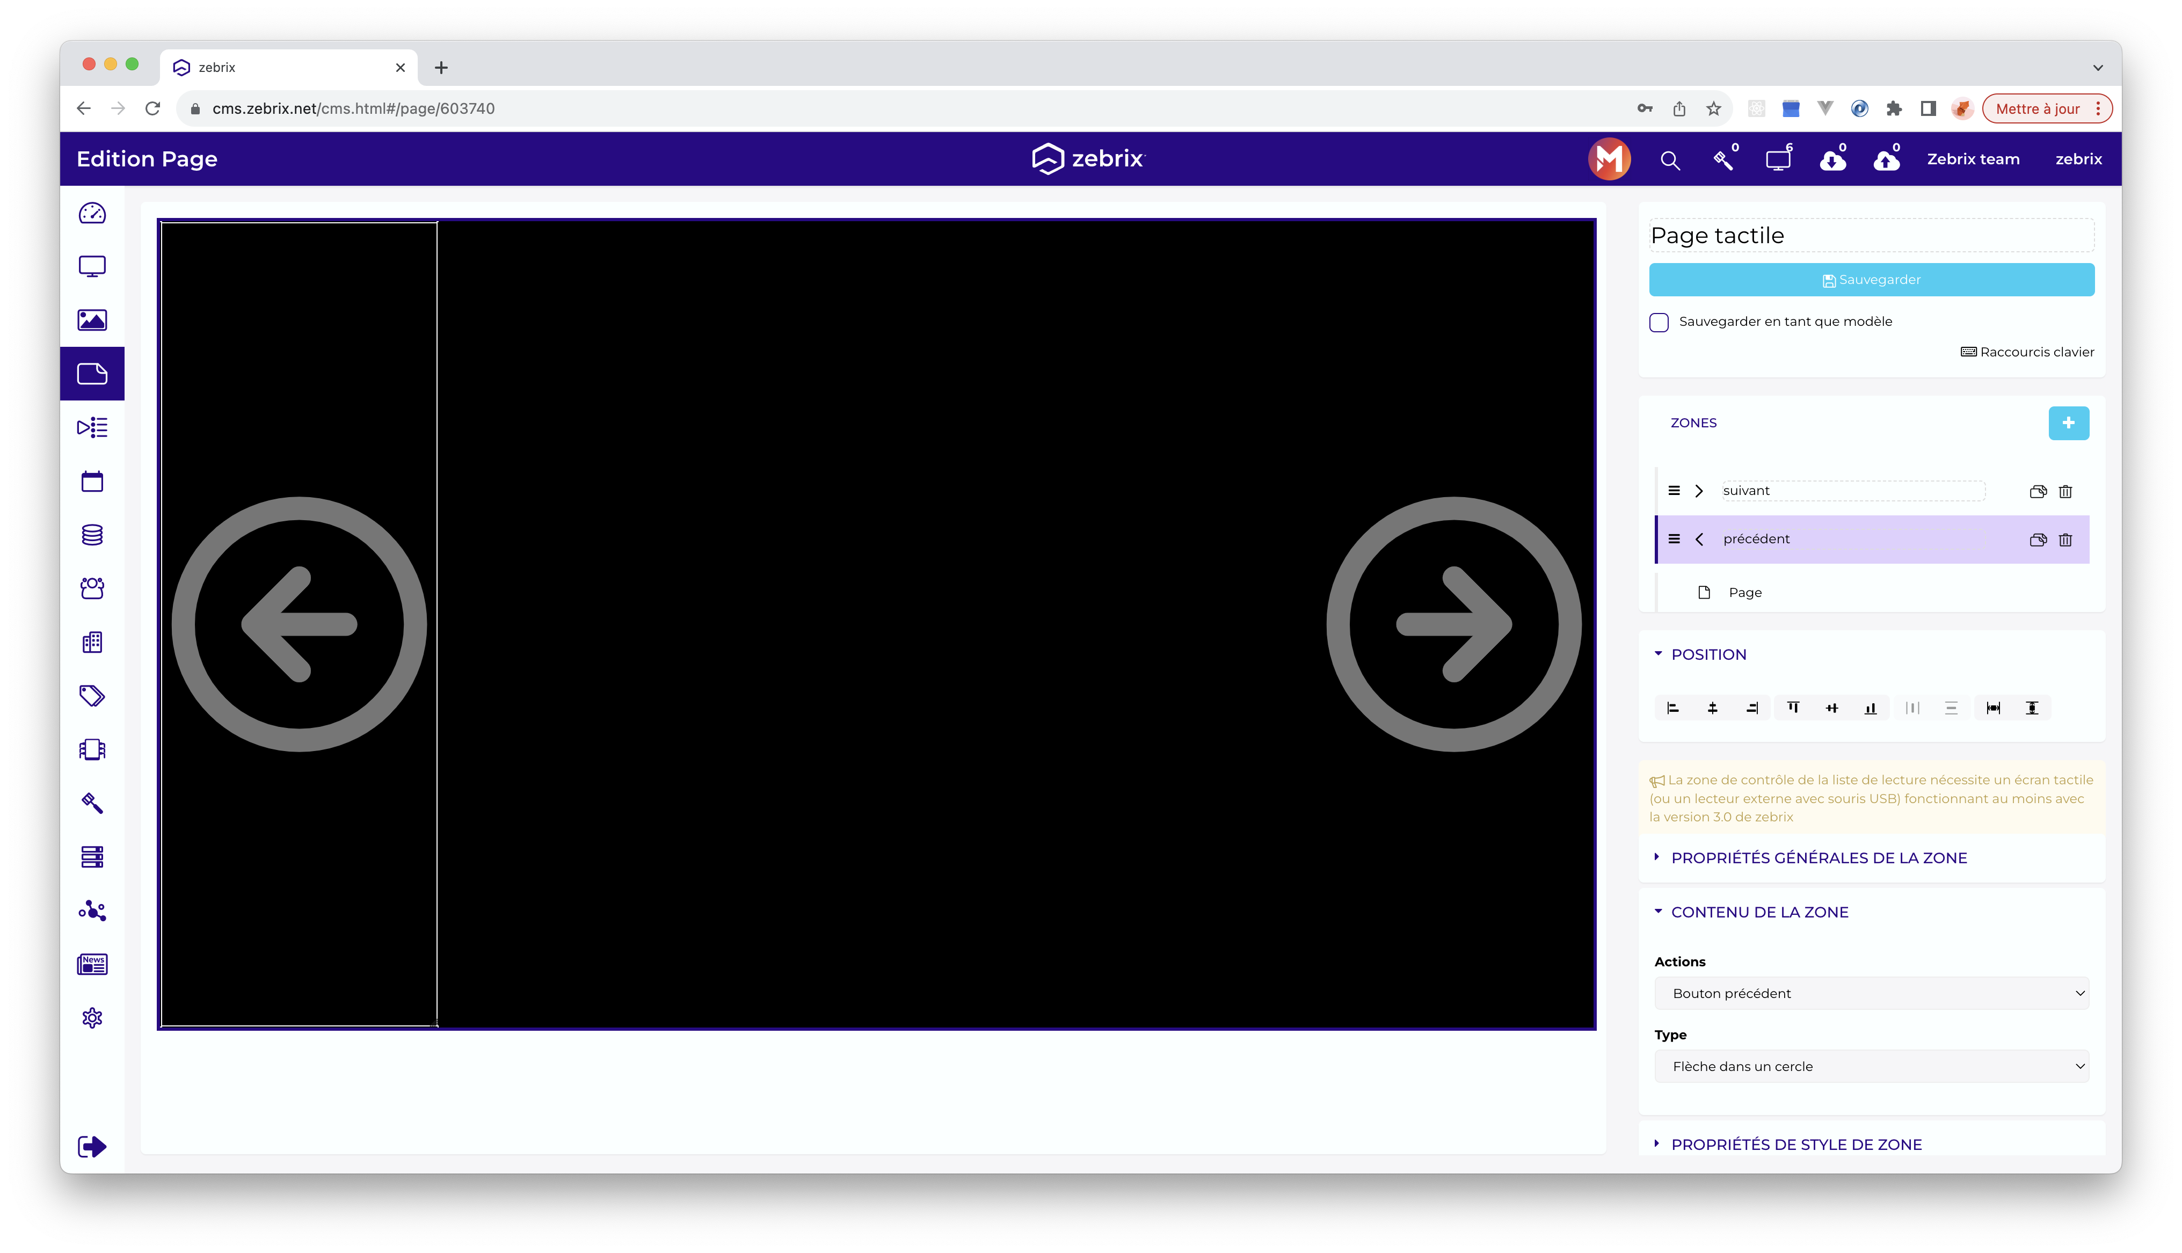Image resolution: width=2182 pixels, height=1253 pixels.
Task: Click align left position icon
Action: [x=1672, y=708]
